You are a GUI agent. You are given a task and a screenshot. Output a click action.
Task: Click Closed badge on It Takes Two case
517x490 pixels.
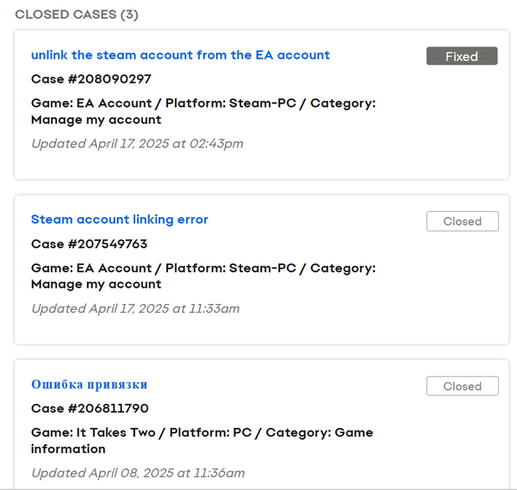[x=462, y=386]
